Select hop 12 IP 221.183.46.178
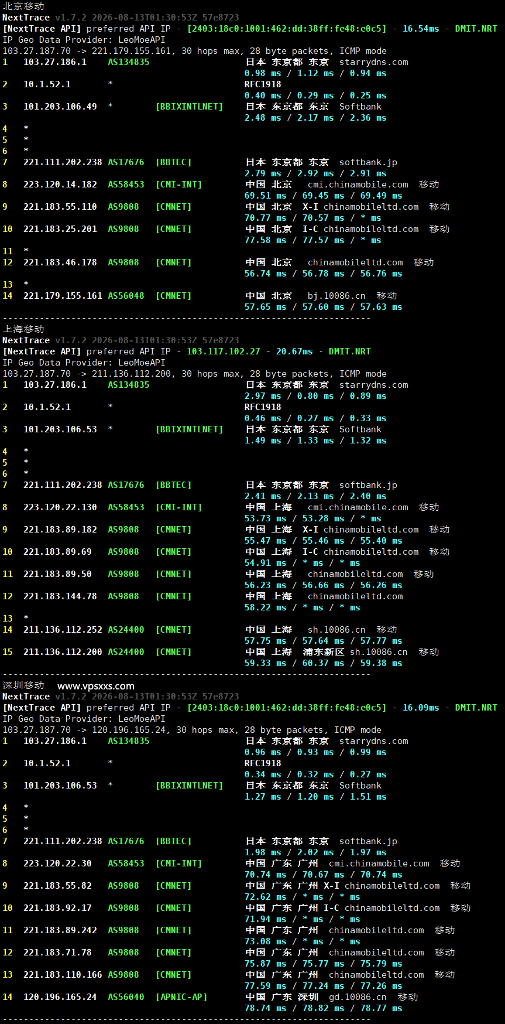 tap(60, 262)
